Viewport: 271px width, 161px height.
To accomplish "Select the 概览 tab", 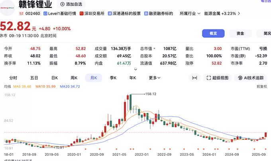I will click(x=213, y=33).
